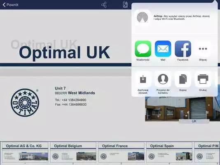Choose Przypisz do kontaktu action
This screenshot has width=220, height=165.
click(163, 79)
